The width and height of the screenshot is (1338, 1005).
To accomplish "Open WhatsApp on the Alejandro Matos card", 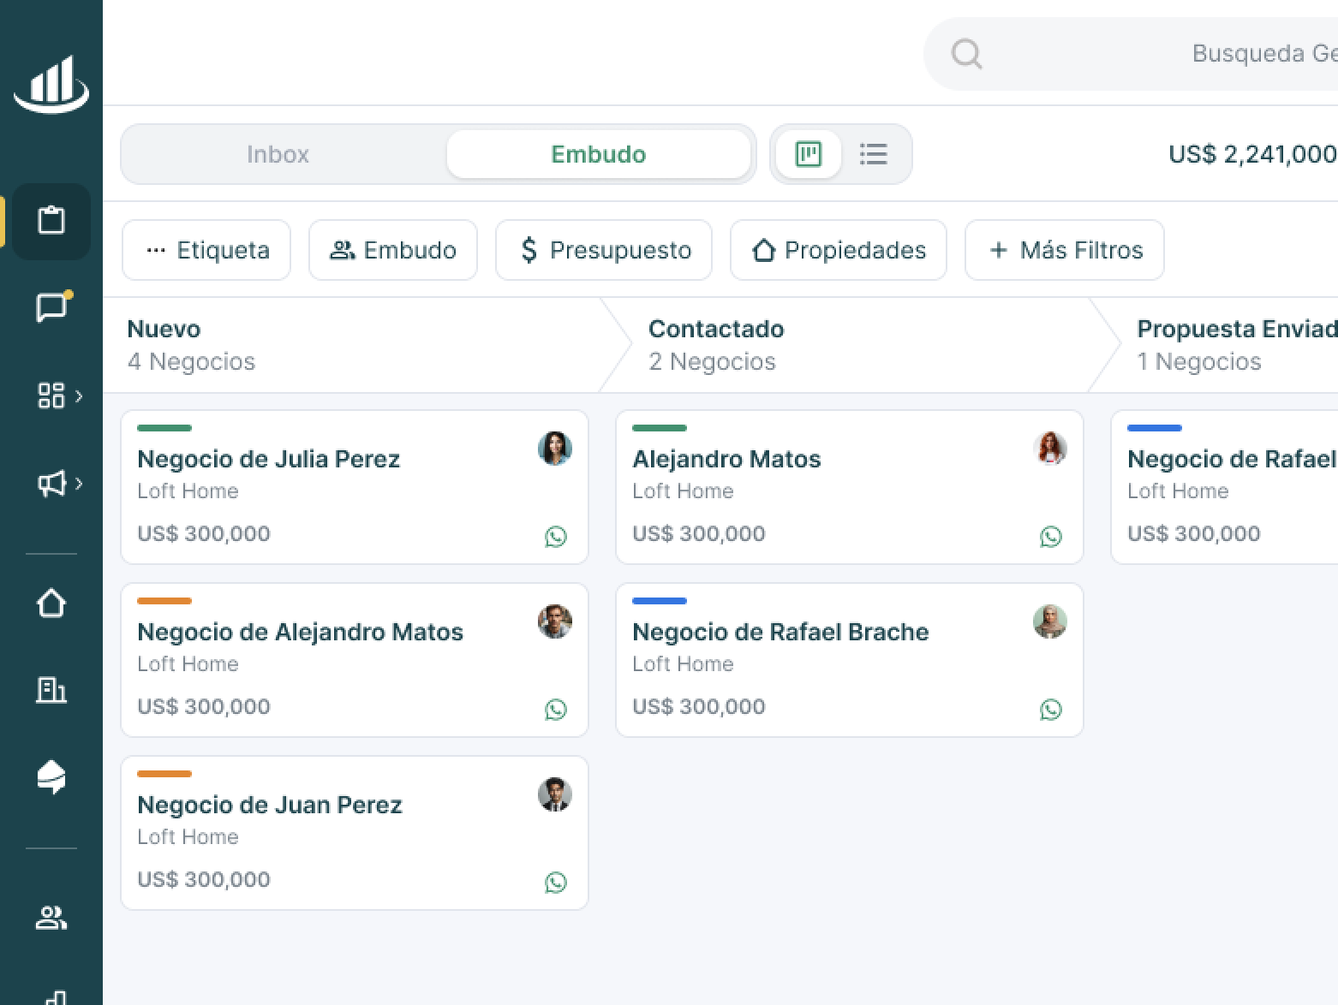I will (1051, 537).
